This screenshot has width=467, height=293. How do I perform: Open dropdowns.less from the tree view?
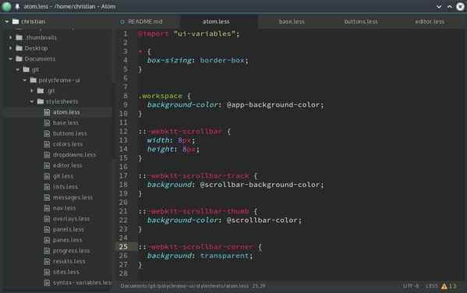[74, 155]
